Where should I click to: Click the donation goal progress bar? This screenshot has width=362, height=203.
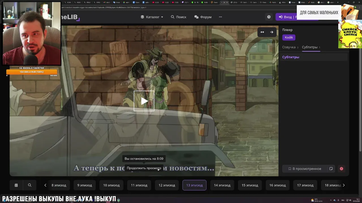[x=32, y=72]
